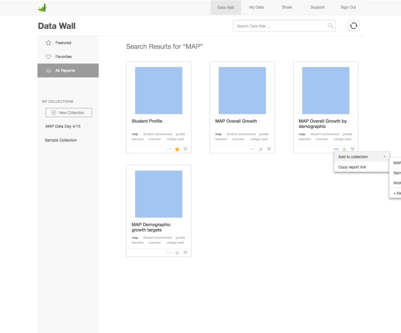Image resolution: width=401 pixels, height=333 pixels.
Task: Click inside the Search Data Wall field
Action: point(281,25)
